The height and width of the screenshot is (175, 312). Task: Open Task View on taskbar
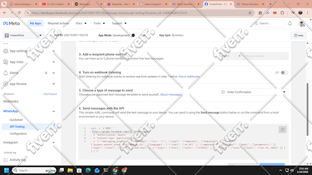click(x=61, y=170)
